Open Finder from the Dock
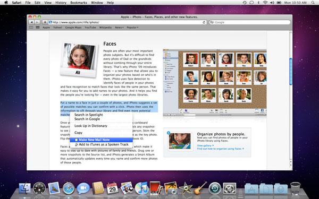Viewport: 319px width, 199px height. click(25, 188)
